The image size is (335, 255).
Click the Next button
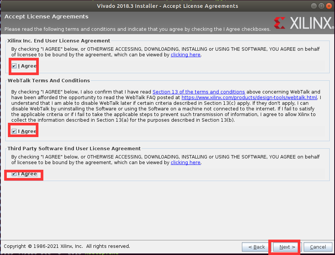click(x=287, y=247)
